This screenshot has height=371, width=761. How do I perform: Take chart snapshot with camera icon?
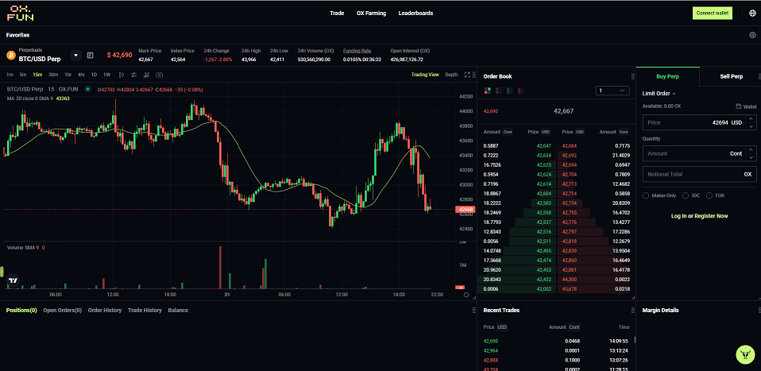[159, 75]
